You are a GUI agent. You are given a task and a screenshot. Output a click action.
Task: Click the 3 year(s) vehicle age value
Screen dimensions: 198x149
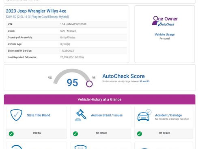click(65, 44)
